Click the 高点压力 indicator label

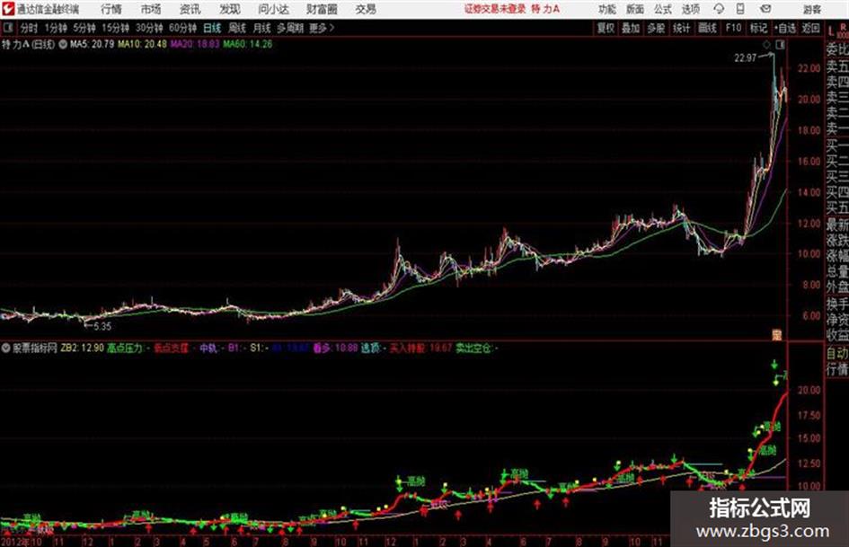tap(125, 348)
